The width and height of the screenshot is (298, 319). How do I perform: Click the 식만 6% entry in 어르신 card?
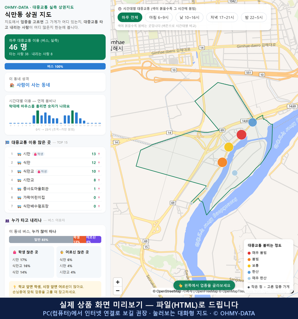click(x=66, y=260)
